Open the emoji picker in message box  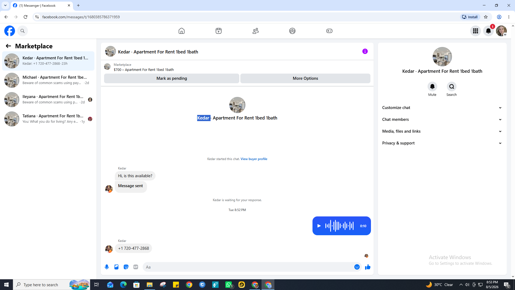pyautogui.click(x=357, y=267)
